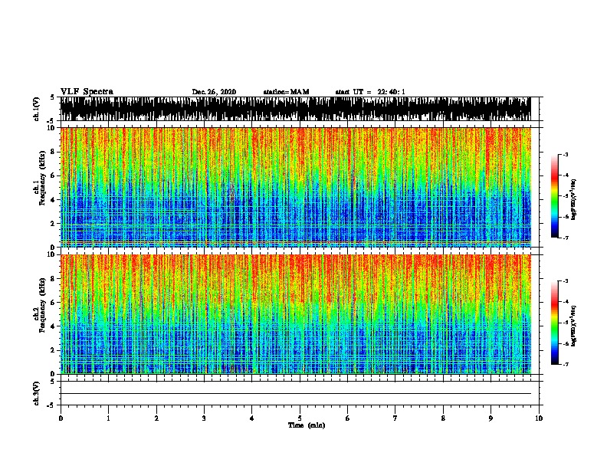The image size is (607, 469).
Task: Click the date 'Dec. 26, 2020'
Action: pyautogui.click(x=214, y=92)
